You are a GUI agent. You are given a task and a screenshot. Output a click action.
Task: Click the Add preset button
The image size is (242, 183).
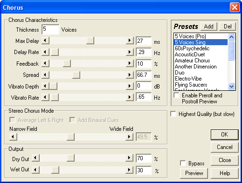[x=209, y=27]
